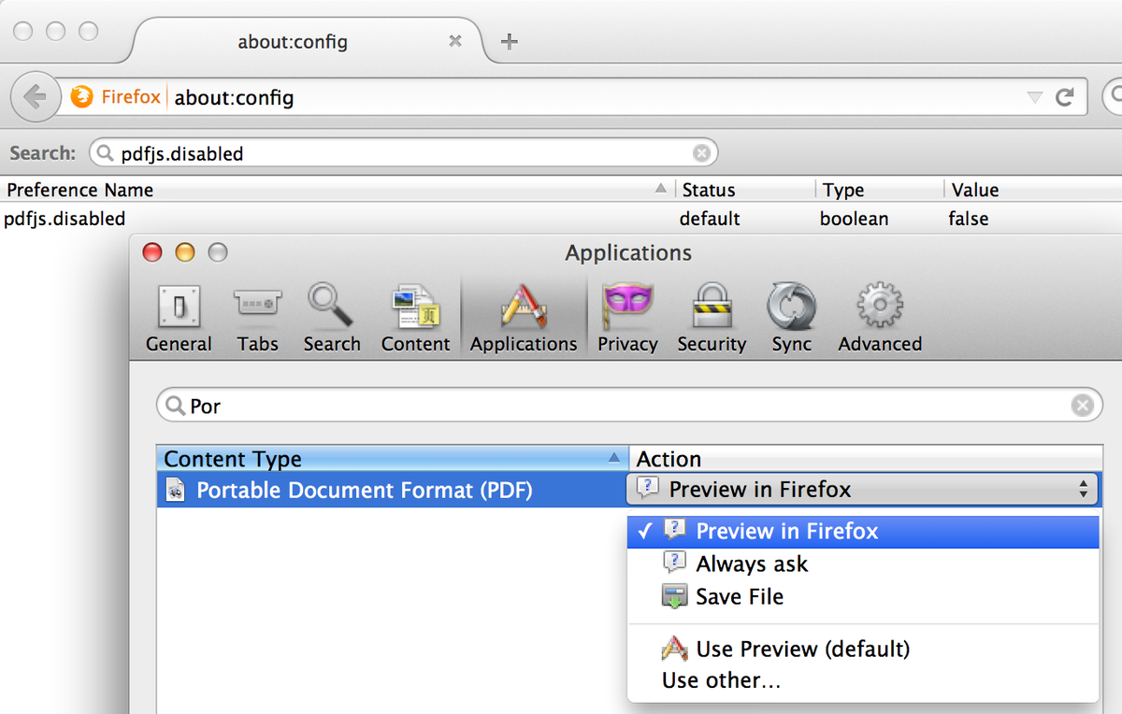This screenshot has height=714, width=1122.
Task: Click the Action column header
Action: click(x=867, y=459)
